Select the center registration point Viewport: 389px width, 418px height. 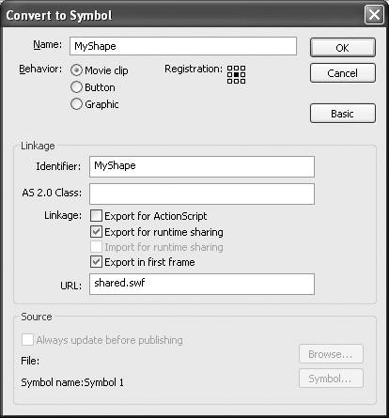pos(237,74)
